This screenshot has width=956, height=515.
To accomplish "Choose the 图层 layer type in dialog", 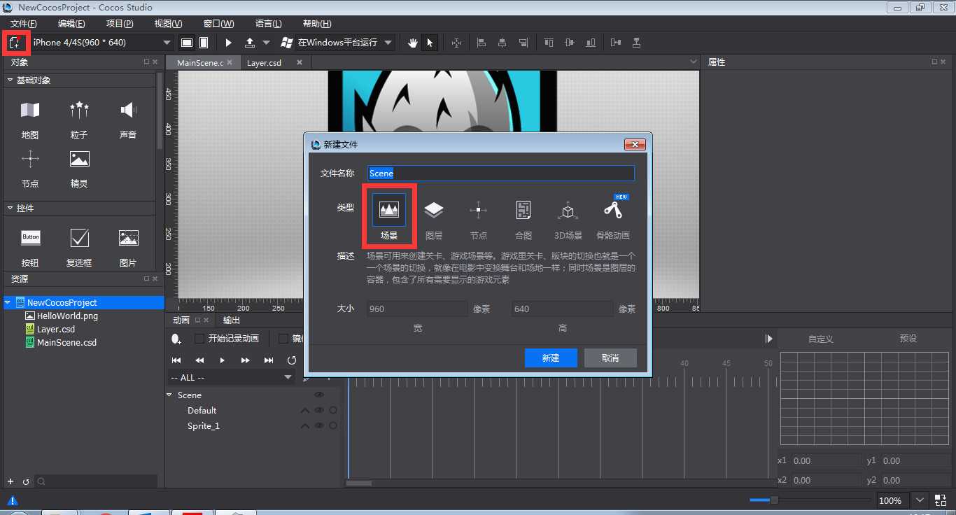I will pyautogui.click(x=434, y=219).
